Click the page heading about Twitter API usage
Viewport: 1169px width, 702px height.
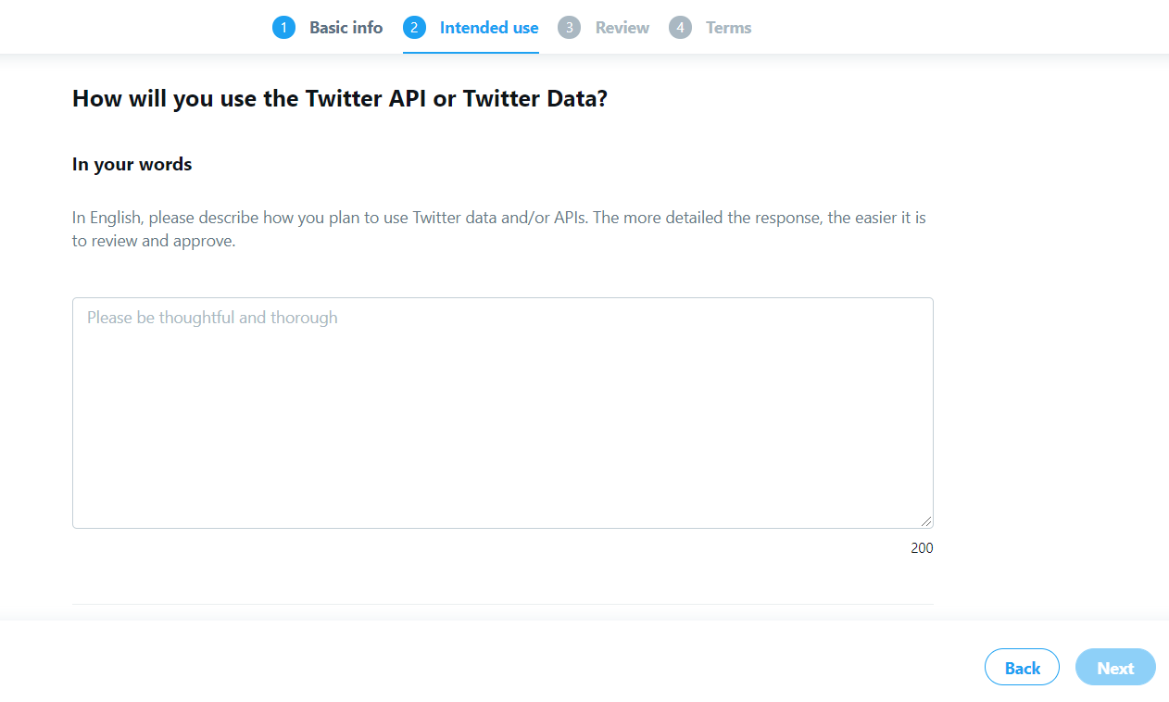click(339, 98)
